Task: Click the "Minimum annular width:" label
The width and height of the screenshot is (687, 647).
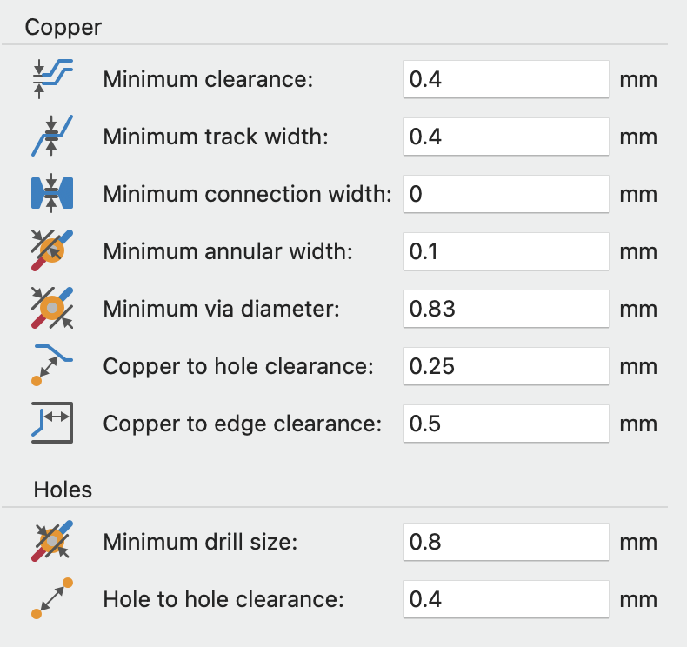Action: (x=228, y=251)
